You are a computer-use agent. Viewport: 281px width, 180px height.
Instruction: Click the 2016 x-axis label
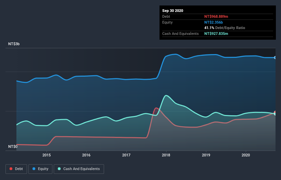86,155
